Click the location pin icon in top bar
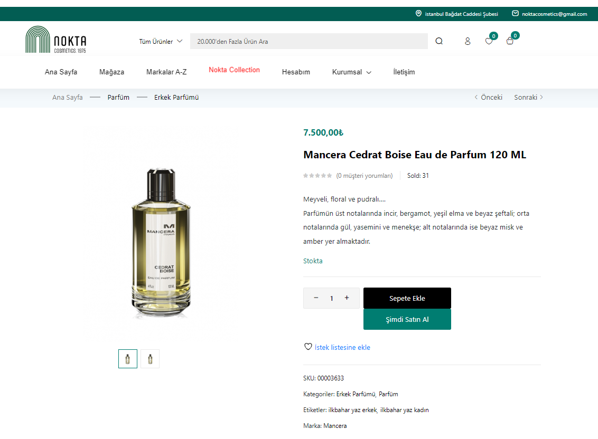The width and height of the screenshot is (598, 439). point(418,14)
